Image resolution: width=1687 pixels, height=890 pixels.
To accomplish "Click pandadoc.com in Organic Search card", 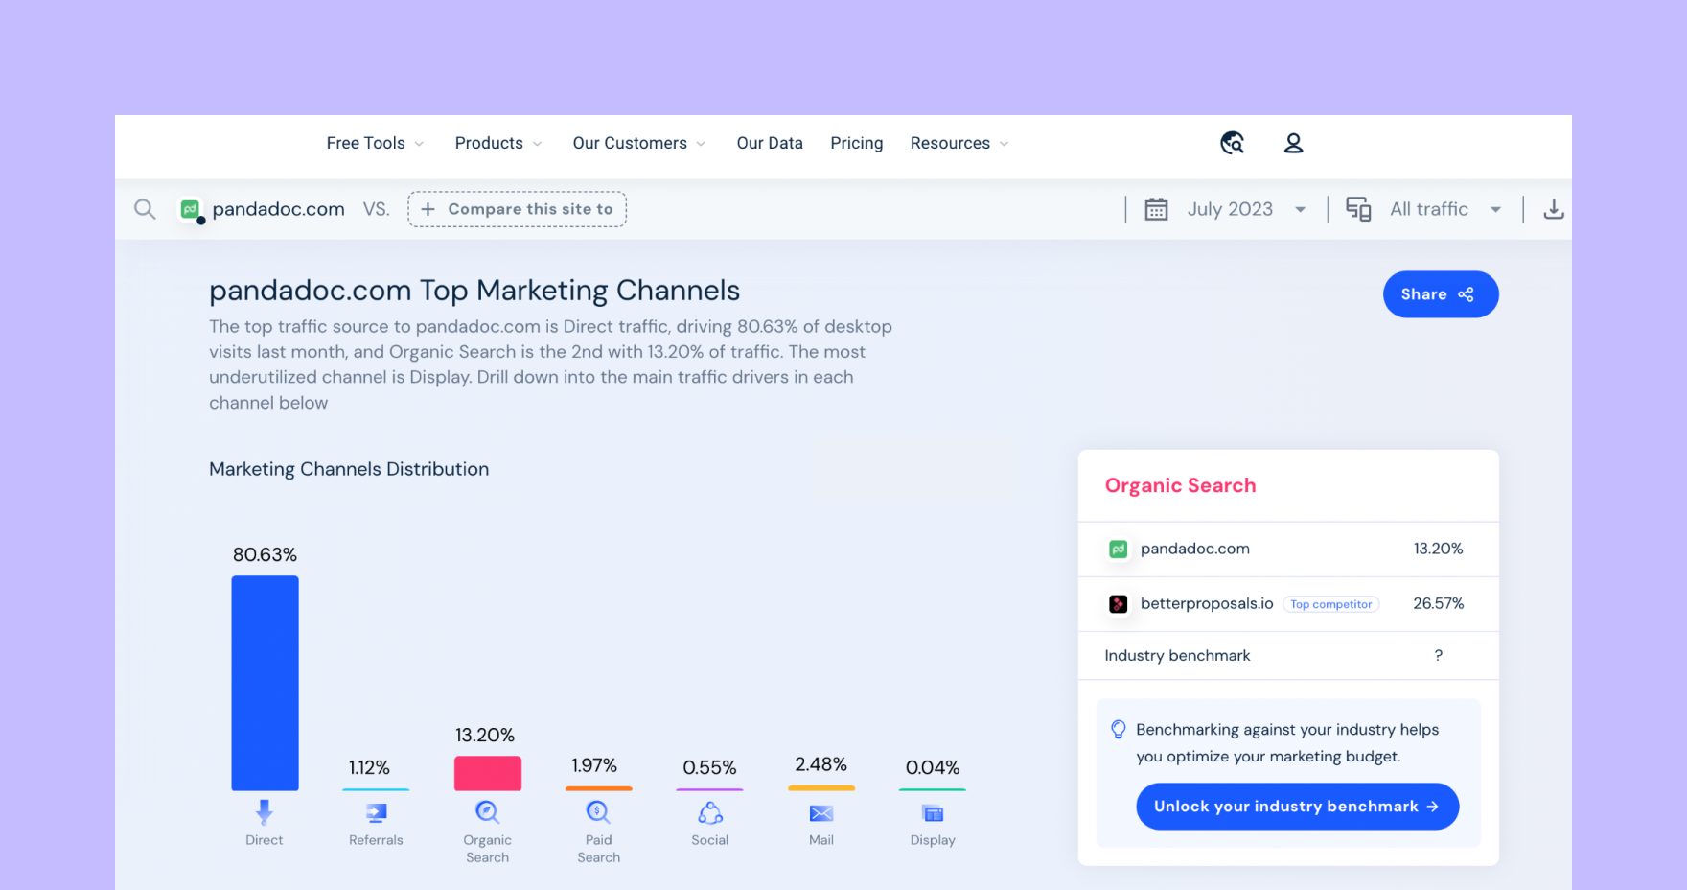I will pos(1195,549).
